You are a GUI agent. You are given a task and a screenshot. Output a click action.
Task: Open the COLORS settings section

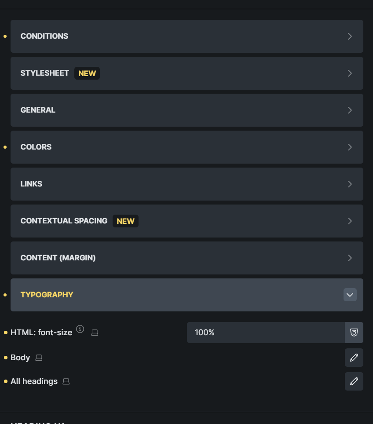tap(187, 147)
